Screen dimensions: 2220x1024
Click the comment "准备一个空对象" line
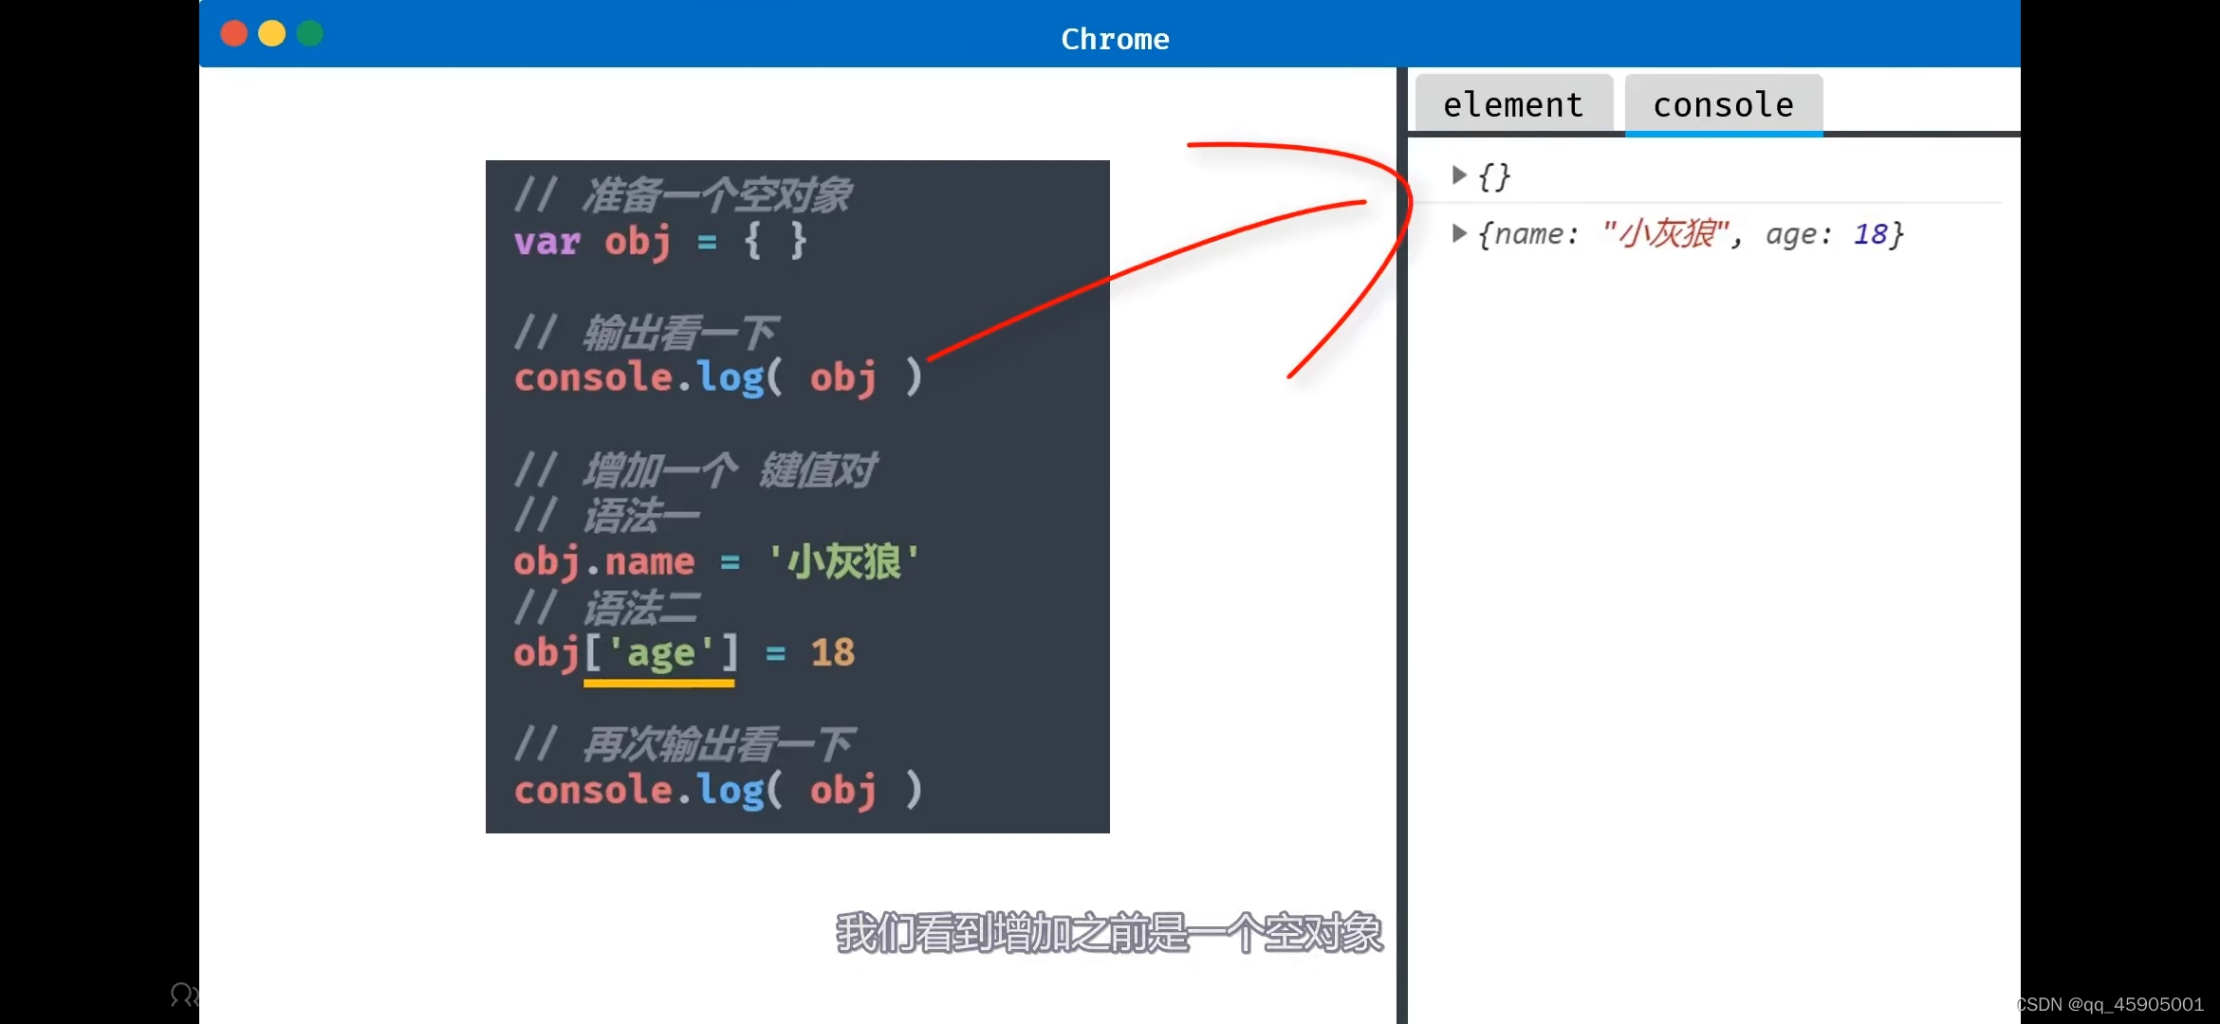[x=716, y=195]
